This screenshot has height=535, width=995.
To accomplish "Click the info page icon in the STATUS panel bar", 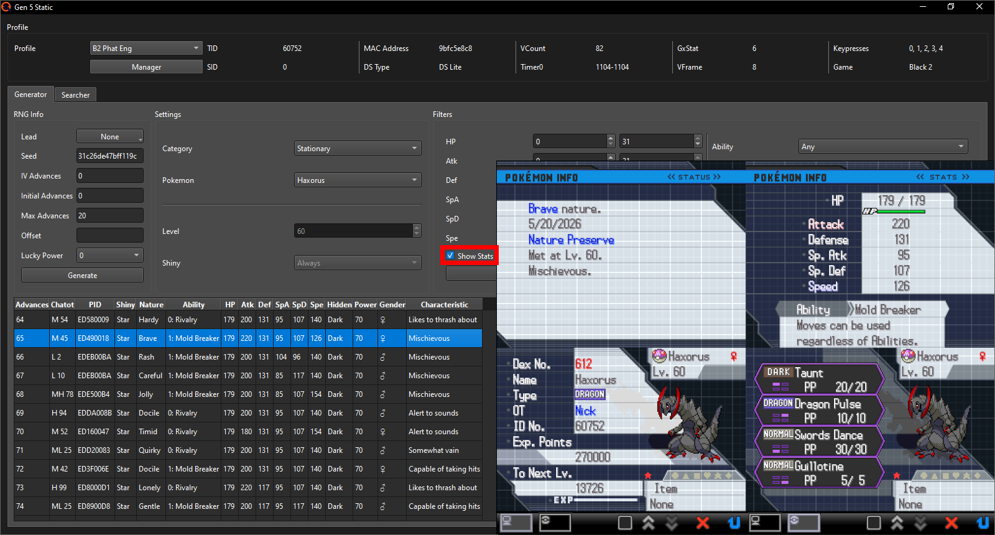I will [516, 523].
